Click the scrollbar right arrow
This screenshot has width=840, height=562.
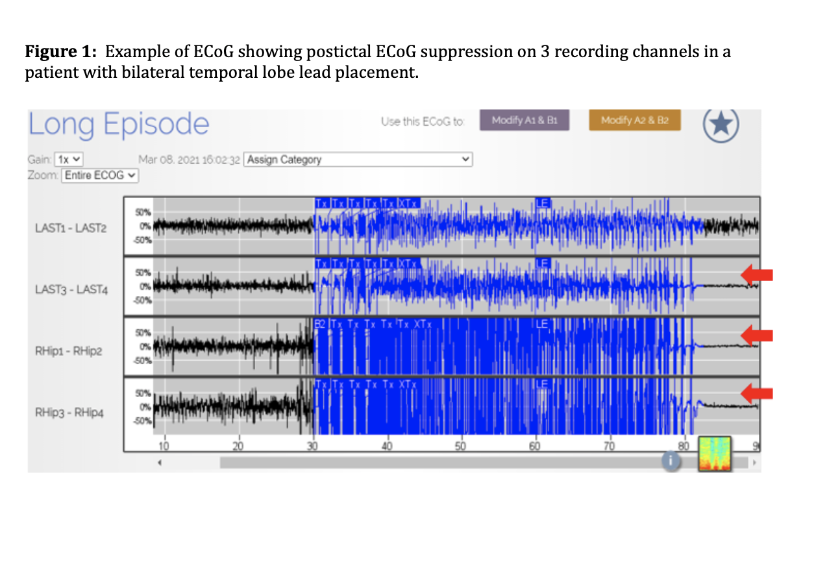pyautogui.click(x=754, y=463)
